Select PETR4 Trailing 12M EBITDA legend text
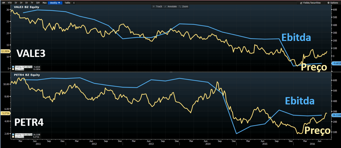Viewport: 341px width, 148px height. pyautogui.click(x=23, y=134)
